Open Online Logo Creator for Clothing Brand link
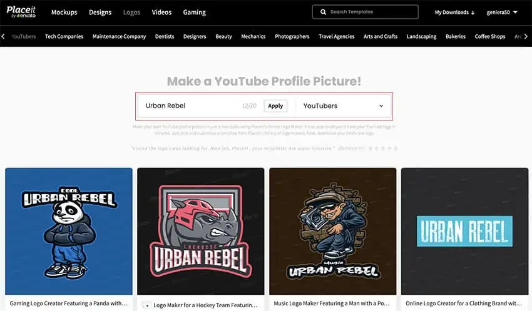The width and height of the screenshot is (532, 311). [x=463, y=304]
